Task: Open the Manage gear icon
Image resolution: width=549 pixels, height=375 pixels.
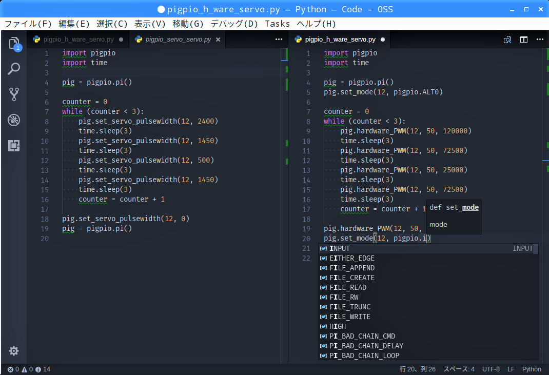Action: 14,351
